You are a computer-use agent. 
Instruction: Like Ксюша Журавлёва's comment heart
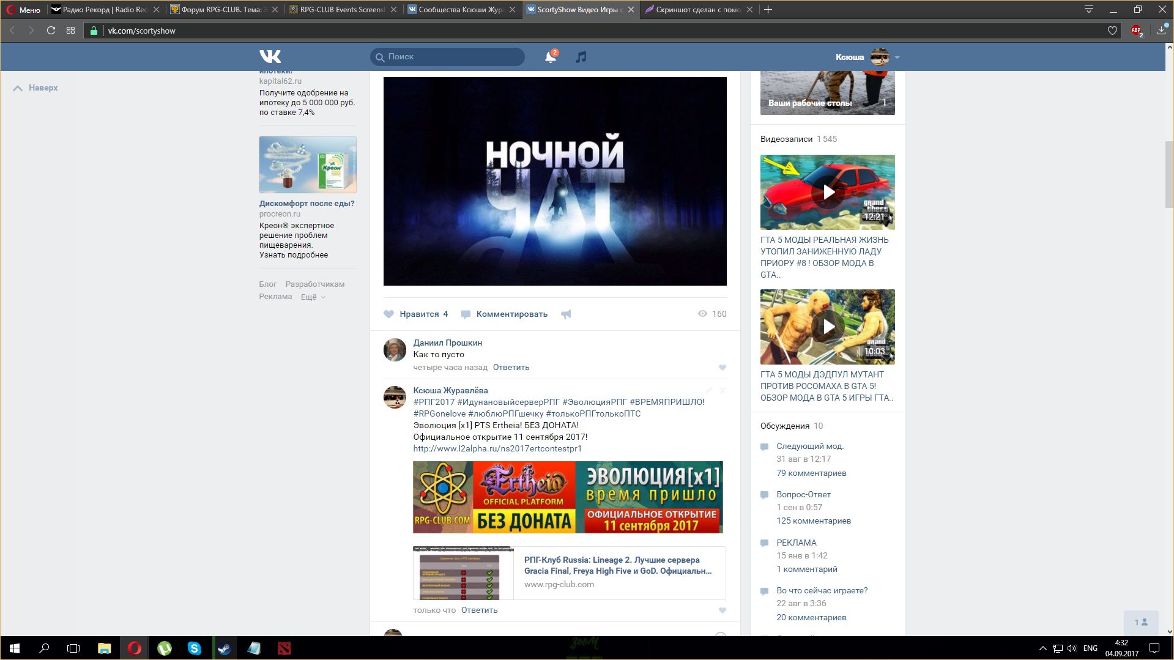(x=722, y=610)
